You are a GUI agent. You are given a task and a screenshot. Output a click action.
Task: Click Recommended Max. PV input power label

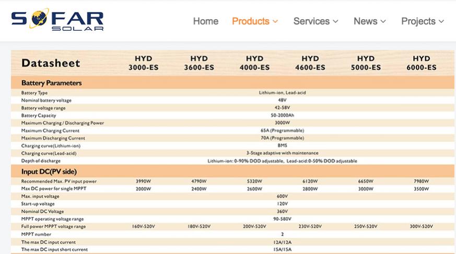click(x=59, y=182)
